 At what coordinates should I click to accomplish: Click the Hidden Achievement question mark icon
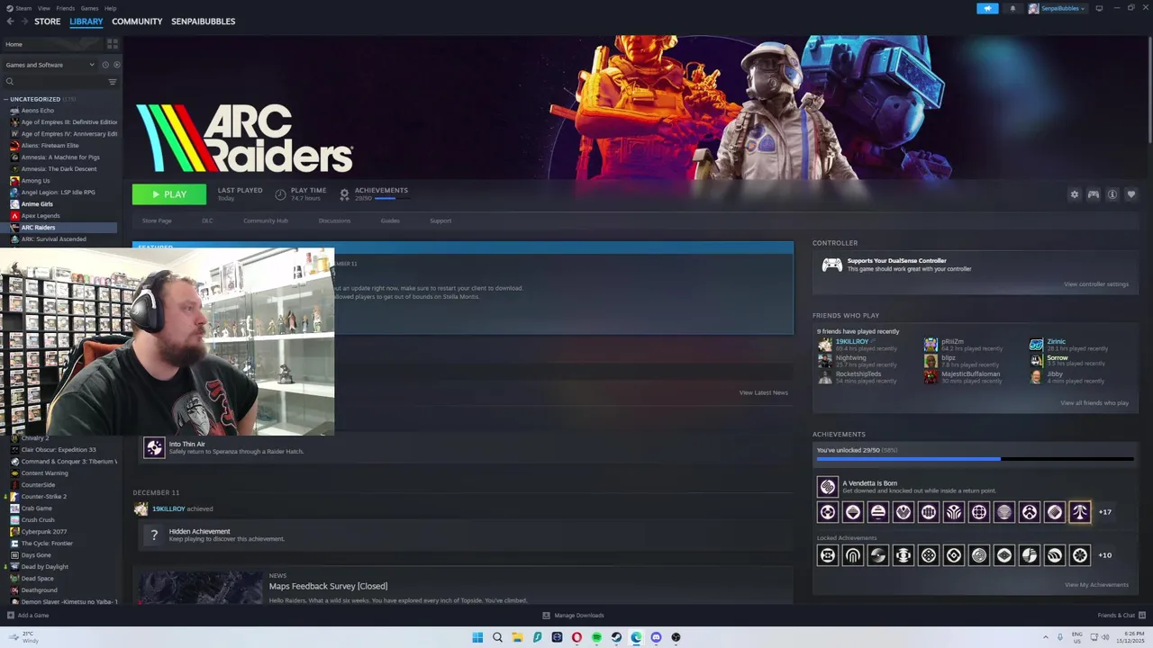pyautogui.click(x=154, y=535)
